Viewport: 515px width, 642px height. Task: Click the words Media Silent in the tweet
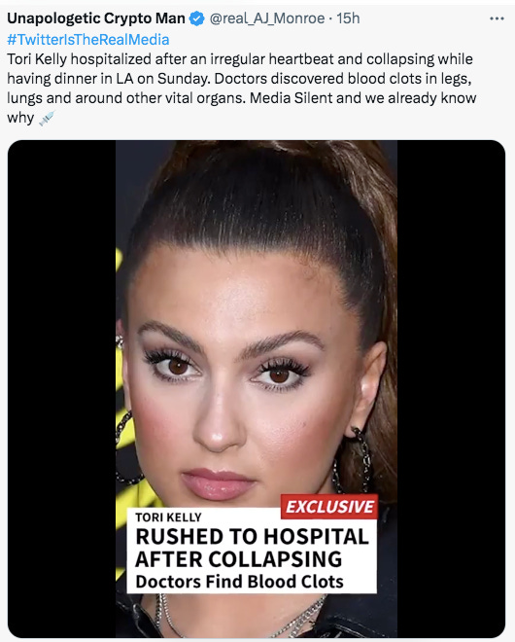coord(288,98)
